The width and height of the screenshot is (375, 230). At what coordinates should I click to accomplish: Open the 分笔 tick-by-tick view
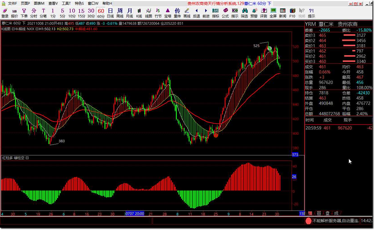(x=43, y=13)
